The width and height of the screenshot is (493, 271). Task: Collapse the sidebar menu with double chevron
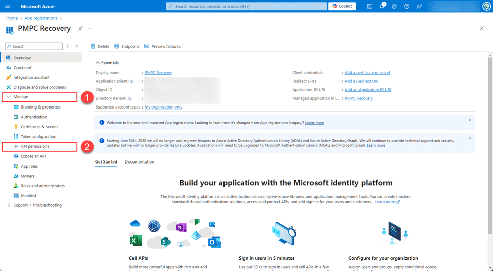77,46
